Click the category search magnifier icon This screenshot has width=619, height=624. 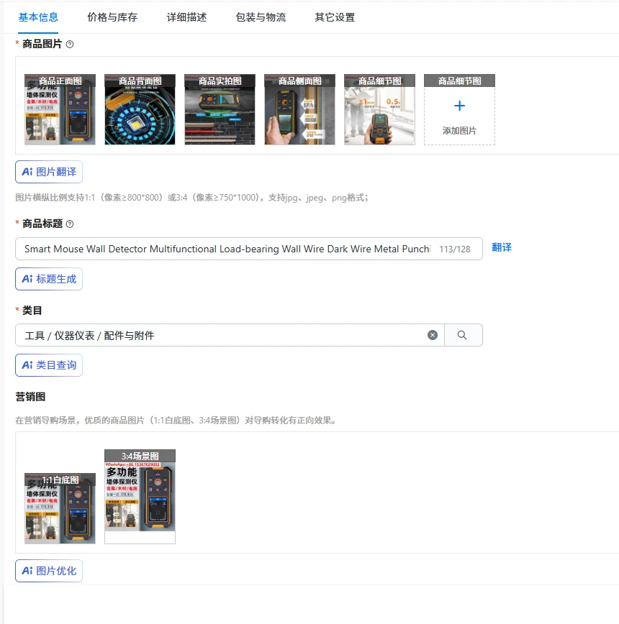(462, 335)
